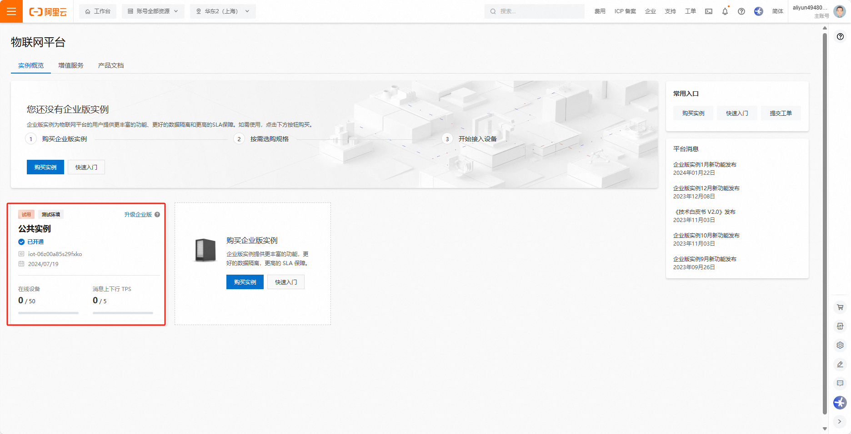851x434 pixels.
Task: Click the shopping cart sidebar icon
Action: 840,307
